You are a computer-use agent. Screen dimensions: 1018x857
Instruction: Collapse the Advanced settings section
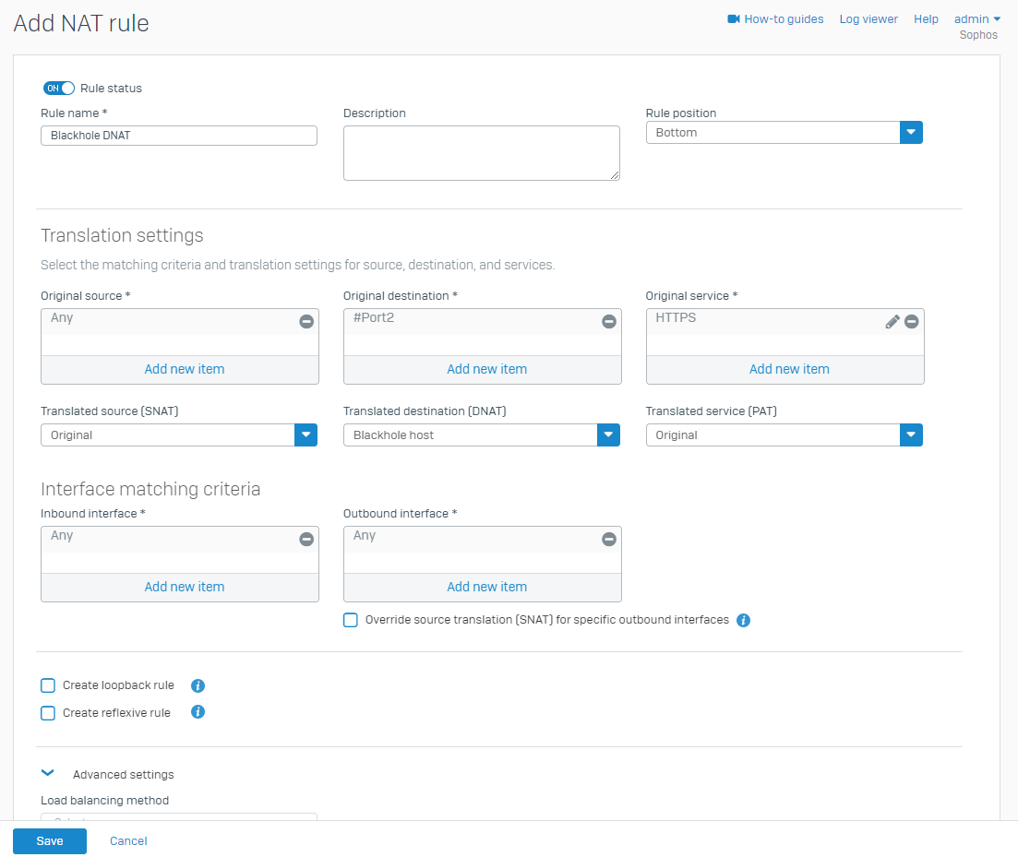point(47,773)
